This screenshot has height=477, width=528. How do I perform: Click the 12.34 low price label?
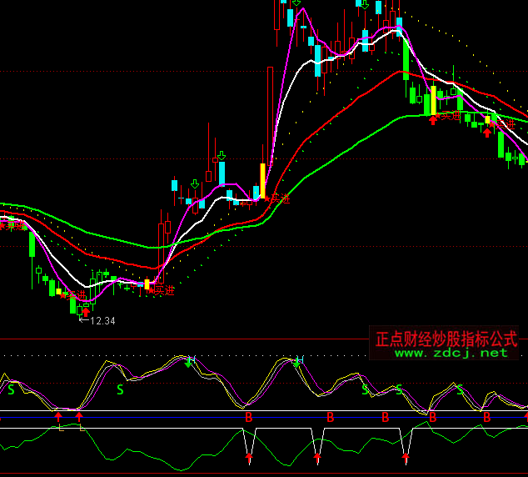click(102, 320)
